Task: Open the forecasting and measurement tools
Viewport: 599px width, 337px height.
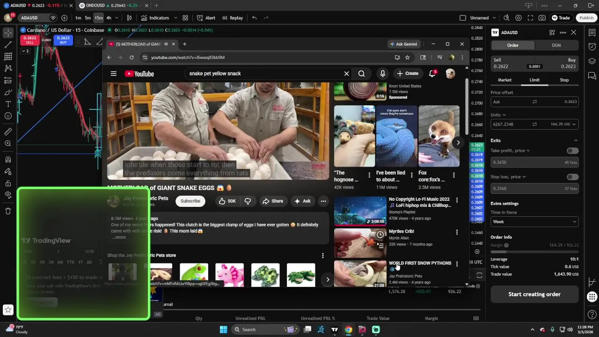Action: (8, 80)
